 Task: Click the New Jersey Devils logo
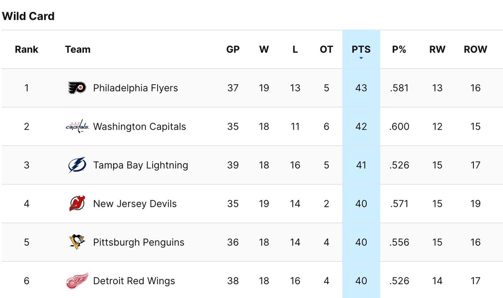click(x=77, y=204)
